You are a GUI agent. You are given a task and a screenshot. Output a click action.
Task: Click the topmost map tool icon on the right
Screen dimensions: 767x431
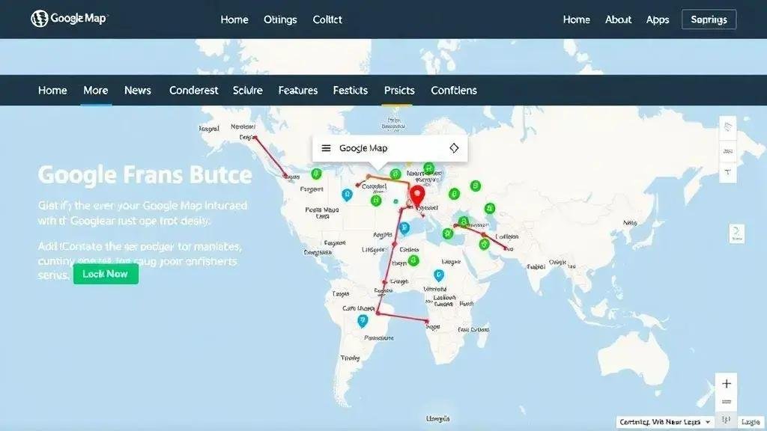tap(727, 125)
